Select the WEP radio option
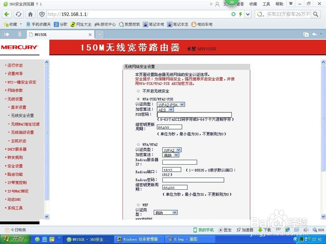 pyautogui.click(x=138, y=205)
